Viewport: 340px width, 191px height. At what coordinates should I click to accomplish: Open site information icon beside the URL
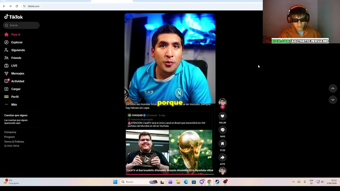coord(24,6)
